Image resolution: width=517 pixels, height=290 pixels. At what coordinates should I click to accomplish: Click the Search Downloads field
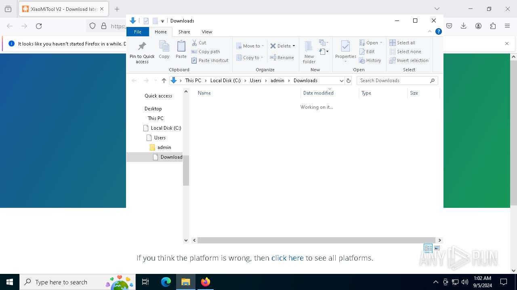397,81
